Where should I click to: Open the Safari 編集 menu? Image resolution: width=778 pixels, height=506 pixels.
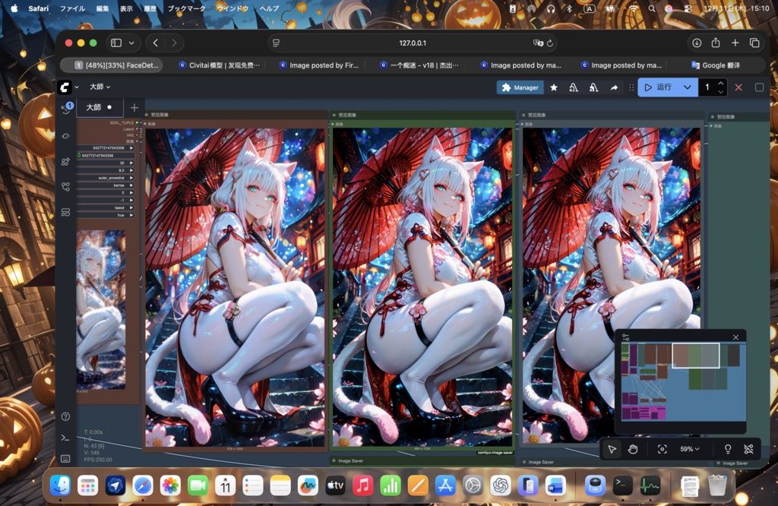coord(103,8)
